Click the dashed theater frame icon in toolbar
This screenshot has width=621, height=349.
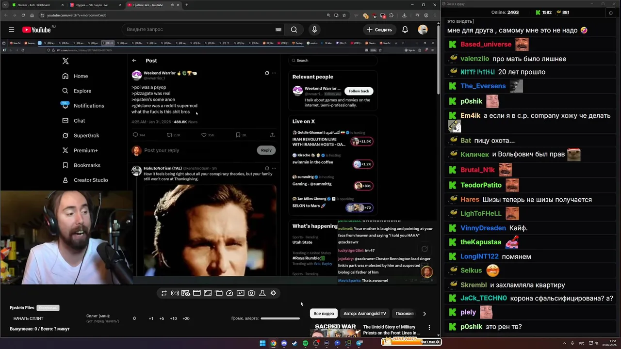point(218,293)
